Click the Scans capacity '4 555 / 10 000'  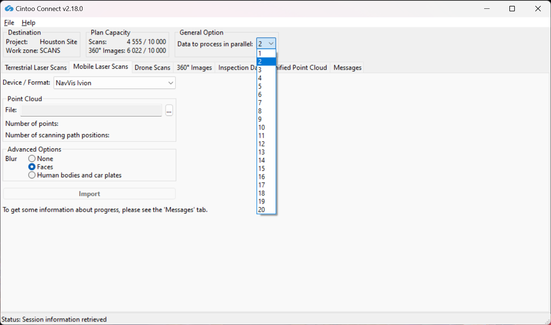point(147,42)
